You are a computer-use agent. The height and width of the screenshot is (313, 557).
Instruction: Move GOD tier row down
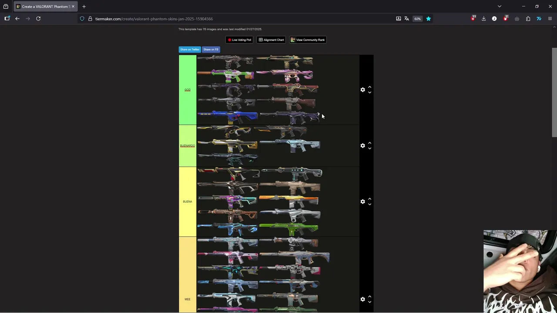pos(369,92)
